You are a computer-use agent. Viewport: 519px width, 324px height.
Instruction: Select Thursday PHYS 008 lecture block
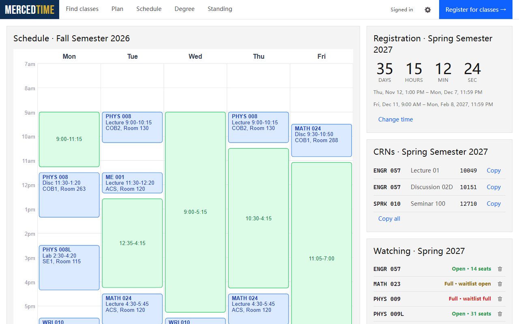(258, 127)
